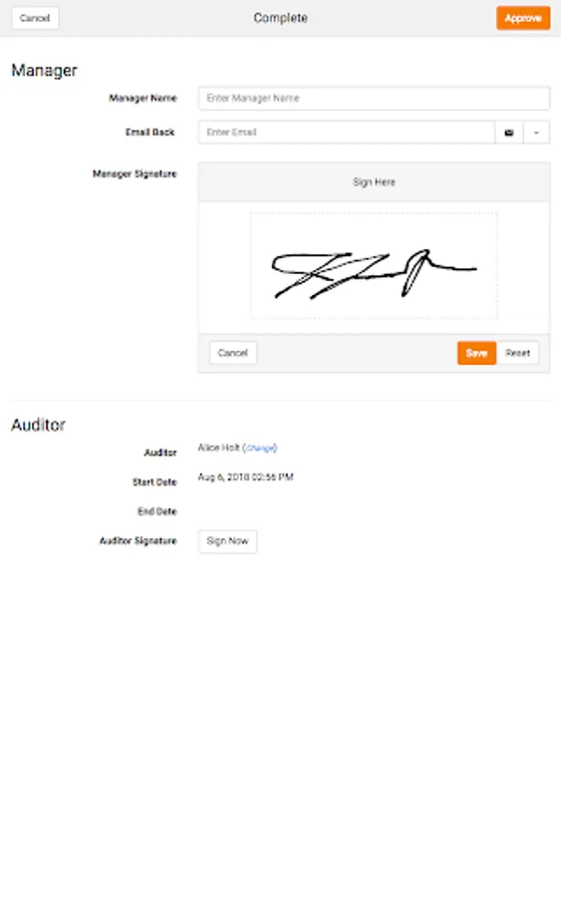Click inside the dotted signature canvas
Image resolution: width=561 pixels, height=897 pixels.
(x=374, y=266)
